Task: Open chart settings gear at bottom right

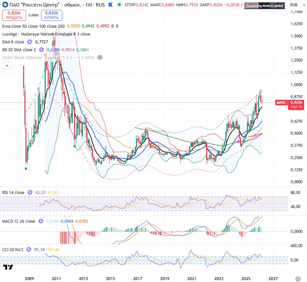Action: pyautogui.click(x=298, y=279)
